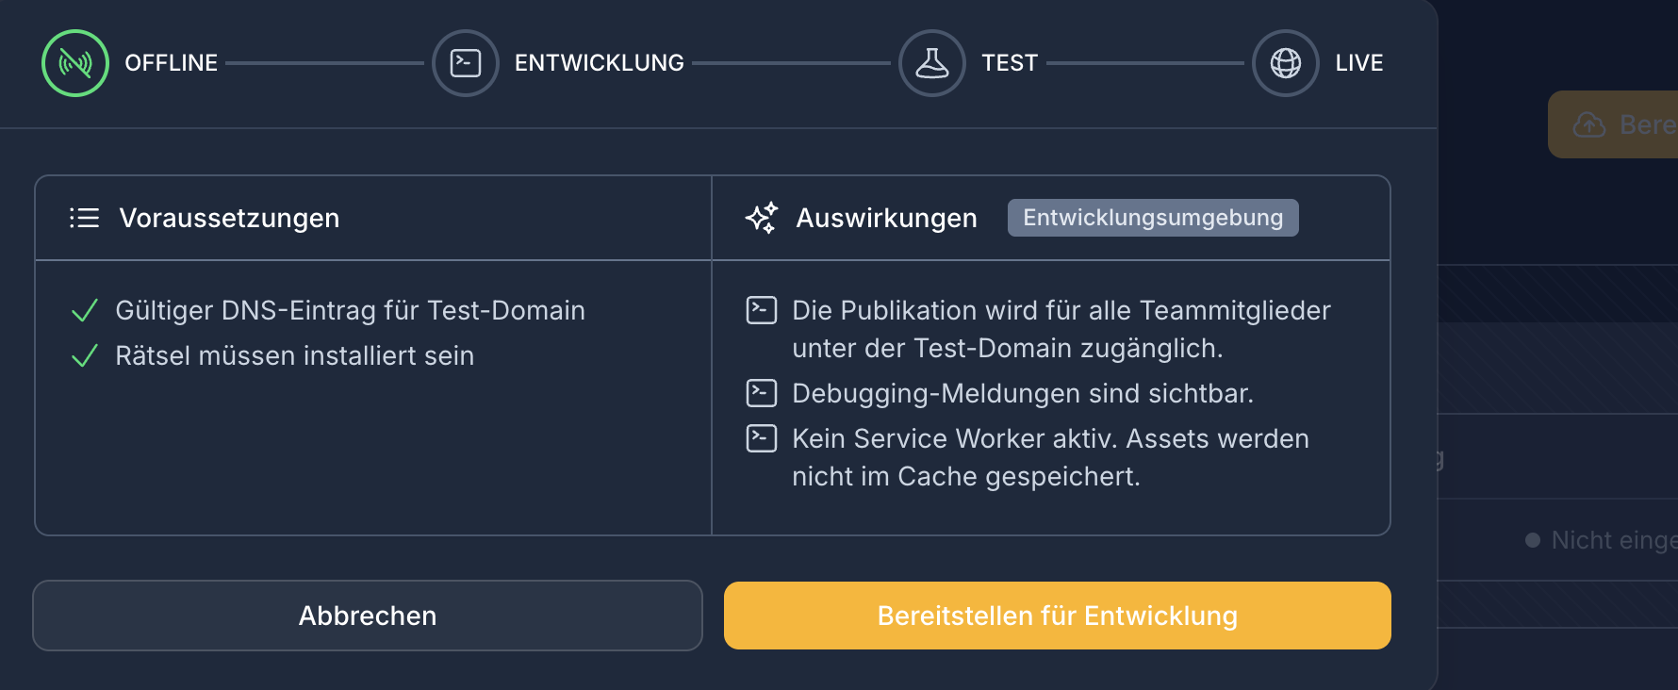Image resolution: width=1678 pixels, height=690 pixels.
Task: Open the Entwicklungsumgebung badge
Action: 1152,218
